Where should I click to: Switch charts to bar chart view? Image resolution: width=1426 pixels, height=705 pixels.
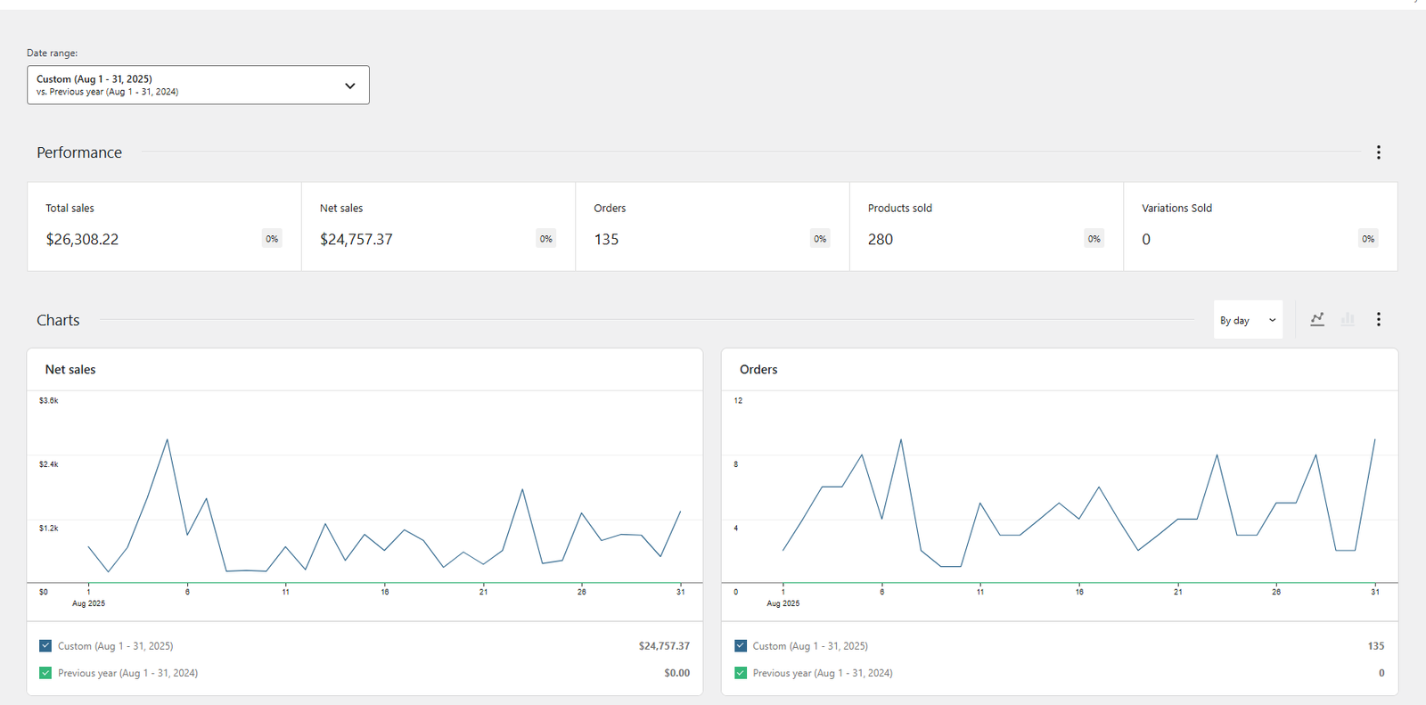[x=1348, y=319]
